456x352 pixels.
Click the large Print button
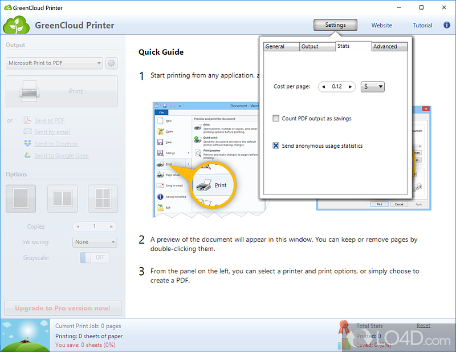point(62,91)
